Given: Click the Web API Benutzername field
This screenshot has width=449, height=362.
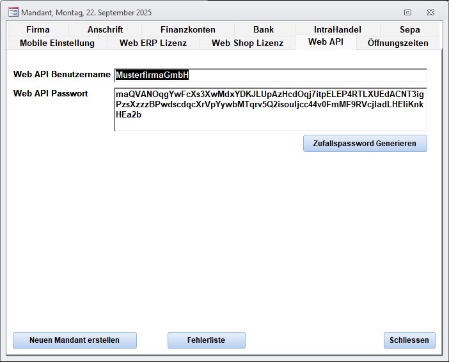Looking at the screenshot, I should (x=270, y=75).
